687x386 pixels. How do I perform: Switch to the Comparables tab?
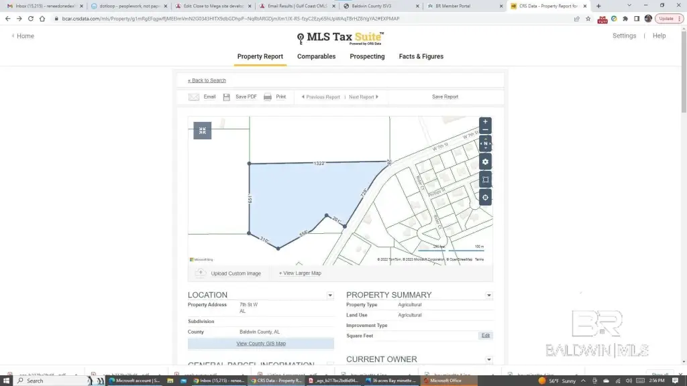click(x=316, y=57)
